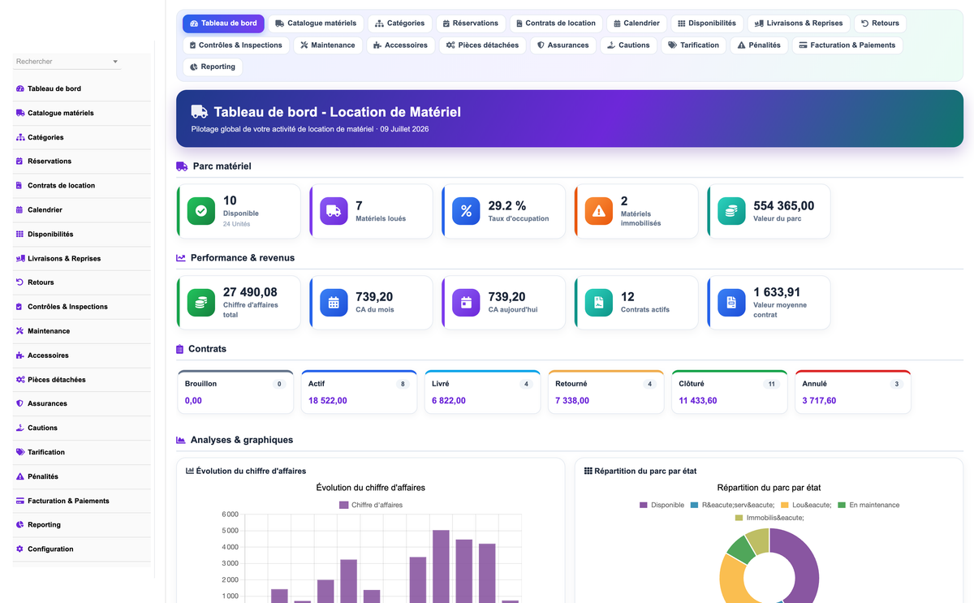Click the green check icon on the Disponible card
974x603 pixels.
click(201, 211)
